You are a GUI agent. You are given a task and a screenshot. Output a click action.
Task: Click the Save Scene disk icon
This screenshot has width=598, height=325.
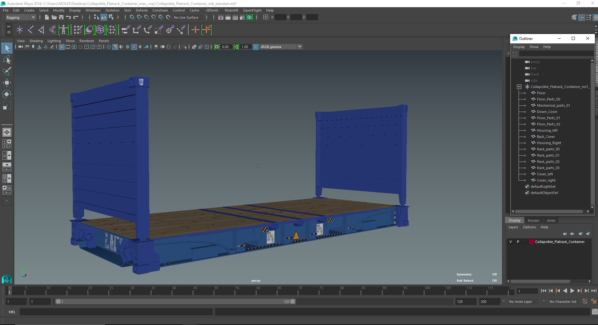[x=61, y=17]
